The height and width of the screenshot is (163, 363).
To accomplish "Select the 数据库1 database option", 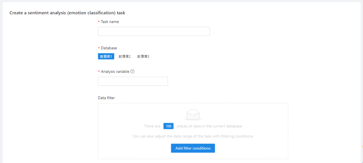I will point(106,56).
